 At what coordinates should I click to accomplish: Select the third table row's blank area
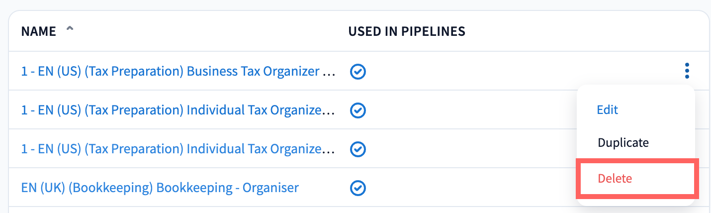coord(472,149)
